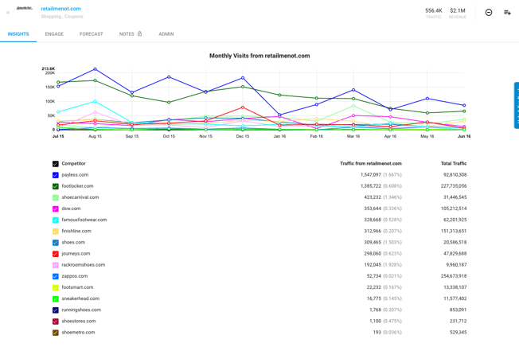The image size is (519, 347).
Task: Click the add-to-list icon at top right
Action: [x=507, y=13]
